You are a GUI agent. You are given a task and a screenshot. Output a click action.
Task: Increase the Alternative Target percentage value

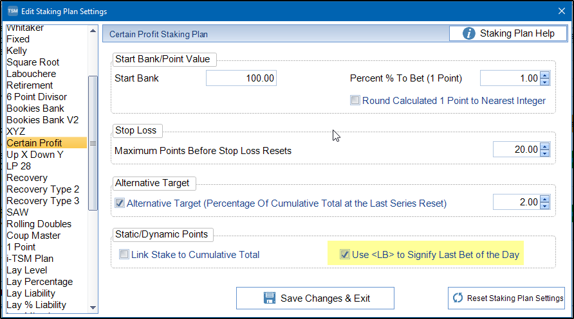click(544, 200)
